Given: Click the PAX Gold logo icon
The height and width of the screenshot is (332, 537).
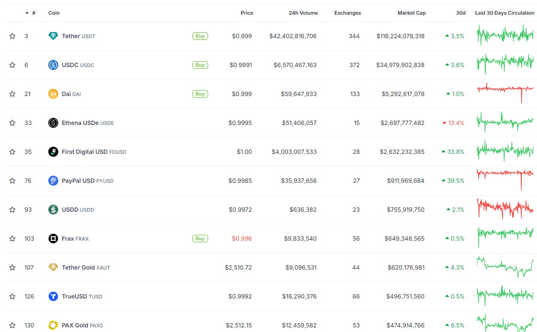Looking at the screenshot, I should 53,325.
